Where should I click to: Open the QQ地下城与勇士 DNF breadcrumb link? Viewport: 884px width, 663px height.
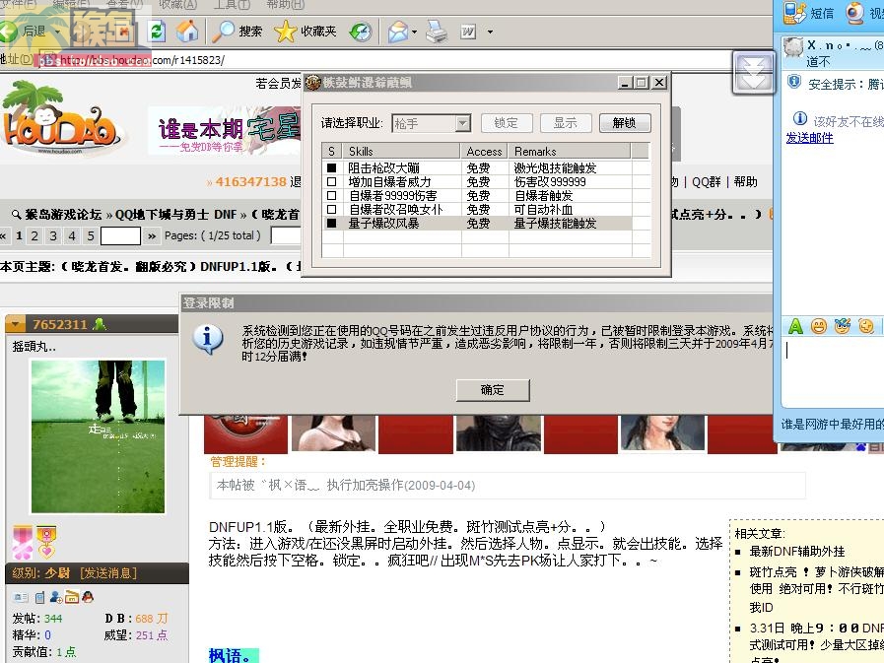click(x=175, y=214)
